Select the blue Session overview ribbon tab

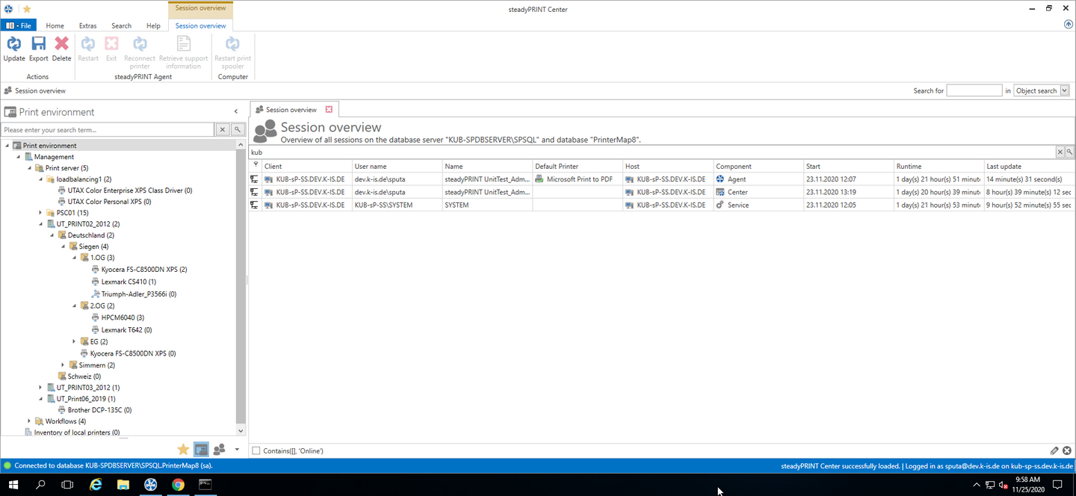200,25
